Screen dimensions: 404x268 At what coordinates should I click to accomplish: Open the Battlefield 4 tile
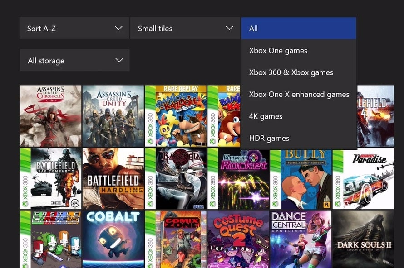click(x=375, y=116)
